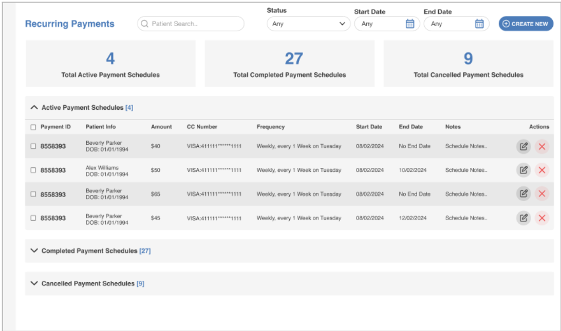
Task: Click the Patient Search field
Action: click(x=195, y=24)
